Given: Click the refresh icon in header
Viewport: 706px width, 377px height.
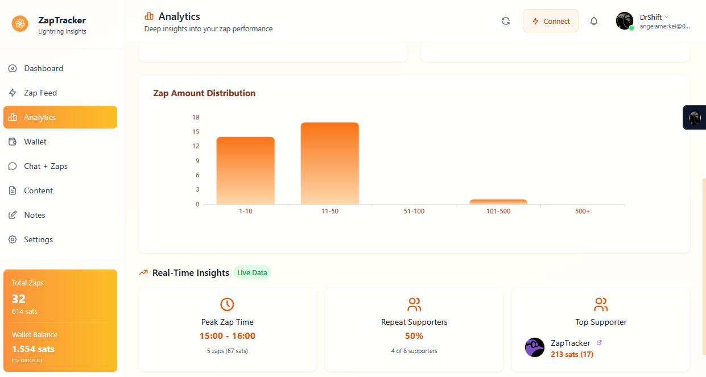Looking at the screenshot, I should click(505, 21).
